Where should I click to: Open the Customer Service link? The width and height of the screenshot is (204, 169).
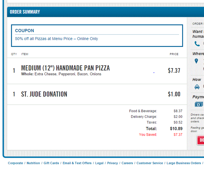coord(150,163)
